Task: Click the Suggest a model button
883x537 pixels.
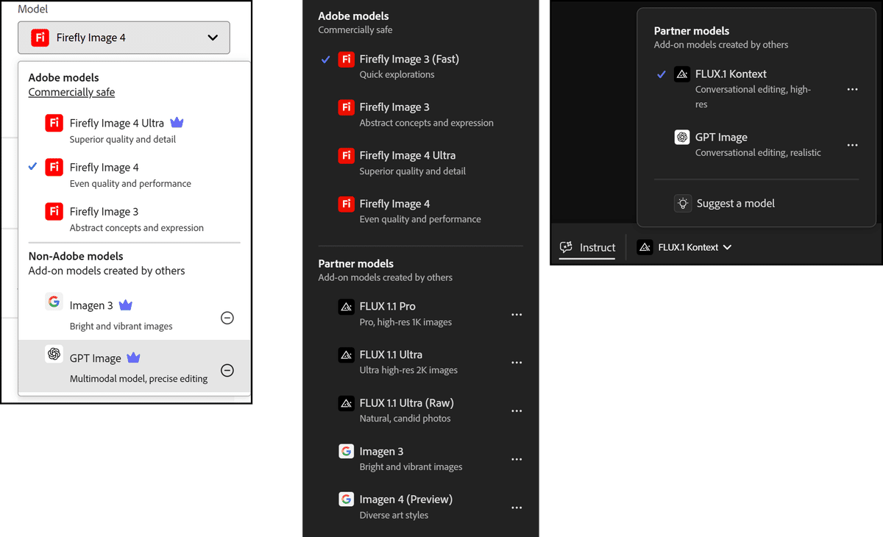Action: pyautogui.click(x=735, y=204)
